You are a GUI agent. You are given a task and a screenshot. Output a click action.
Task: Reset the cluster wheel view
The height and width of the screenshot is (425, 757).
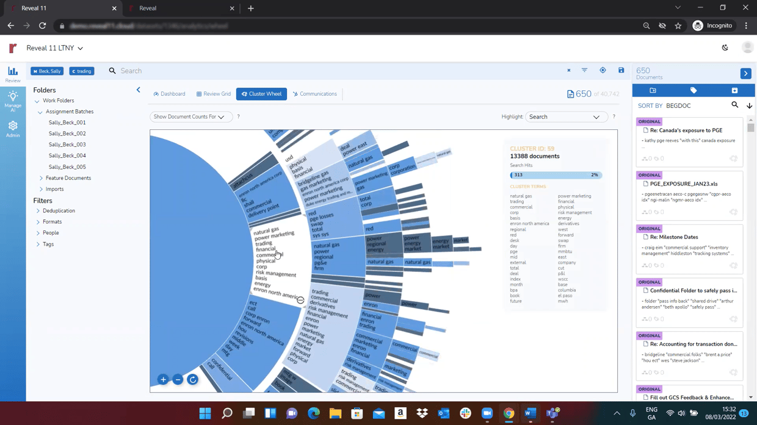coord(193,380)
